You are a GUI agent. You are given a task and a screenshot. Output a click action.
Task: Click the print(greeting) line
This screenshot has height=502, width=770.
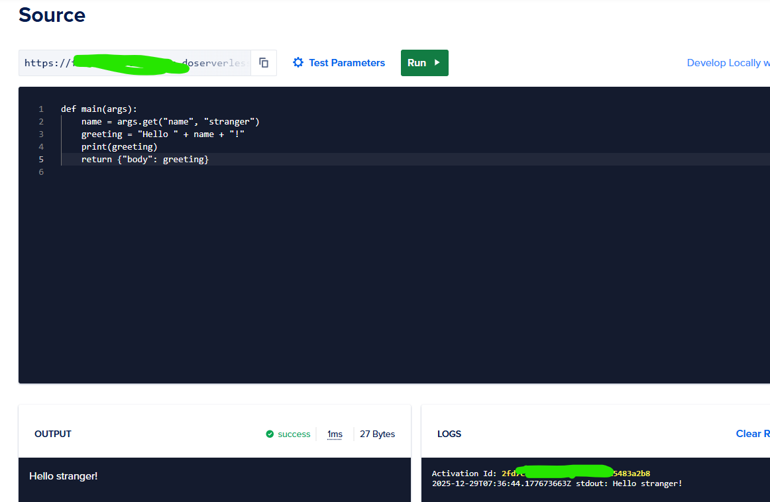point(119,147)
